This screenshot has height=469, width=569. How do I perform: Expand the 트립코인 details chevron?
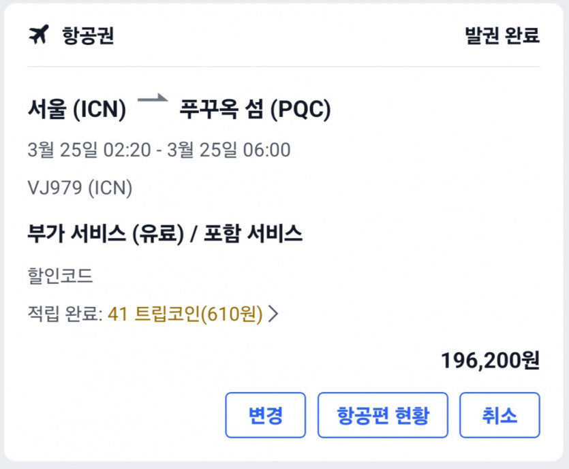coord(274,314)
